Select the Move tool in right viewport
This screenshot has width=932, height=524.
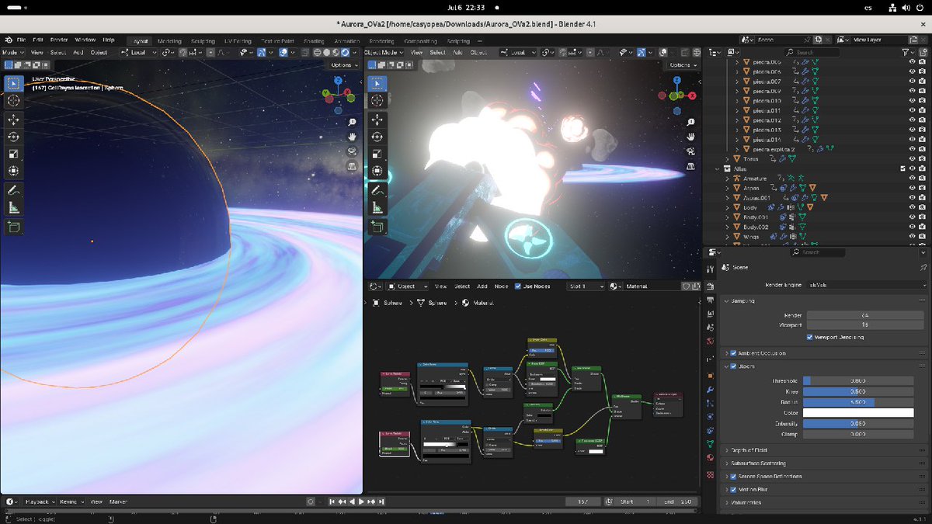click(x=377, y=120)
